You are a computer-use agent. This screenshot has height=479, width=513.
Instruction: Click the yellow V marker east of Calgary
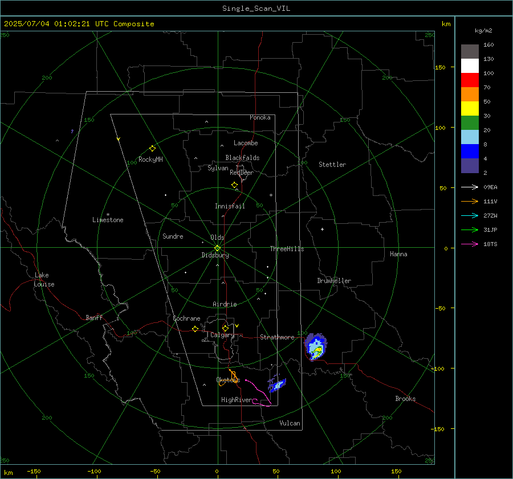237,326
